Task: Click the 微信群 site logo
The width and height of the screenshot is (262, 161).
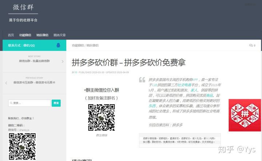Action: (x=23, y=7)
